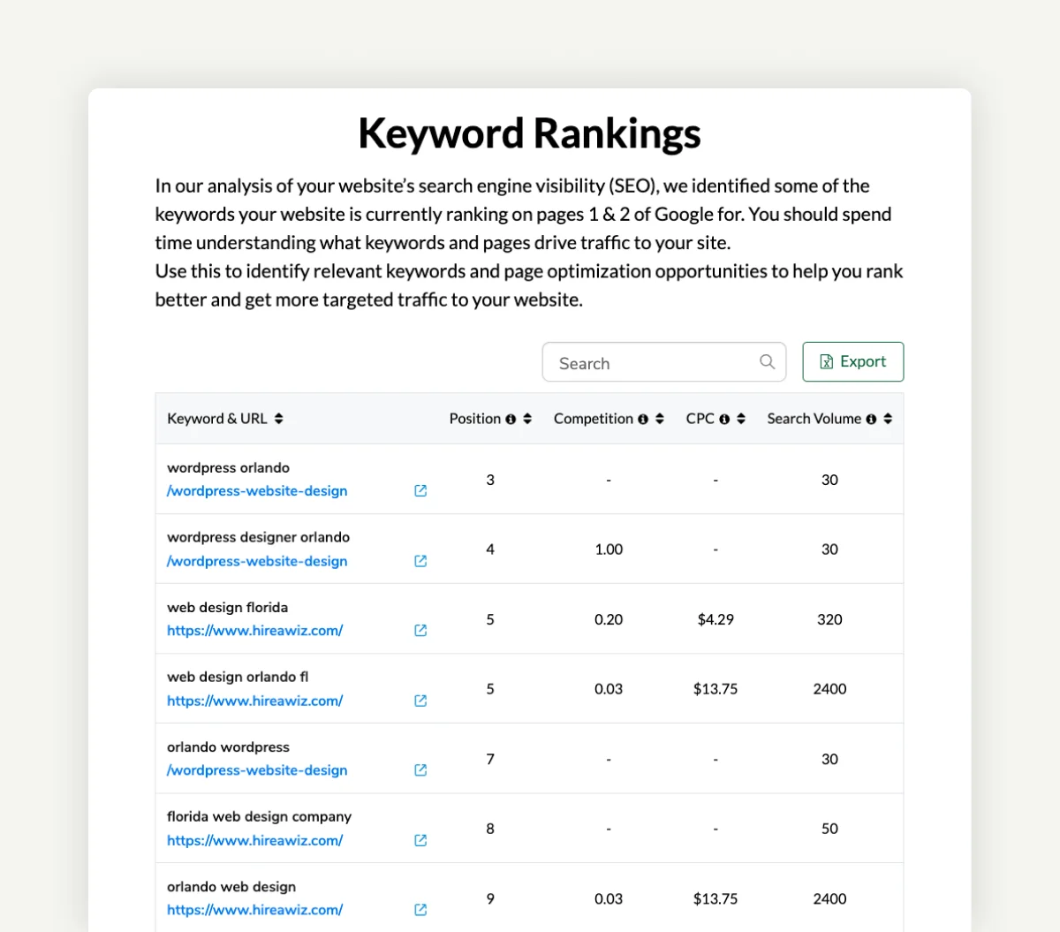
Task: Click search volume 50 cell
Action: coord(829,829)
